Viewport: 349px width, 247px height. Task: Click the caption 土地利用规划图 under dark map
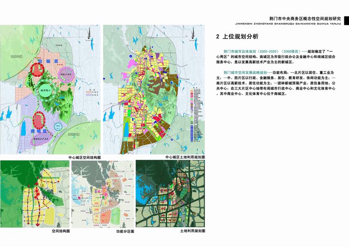193,231
